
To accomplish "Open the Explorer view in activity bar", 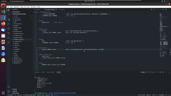I will (x=9, y=10).
